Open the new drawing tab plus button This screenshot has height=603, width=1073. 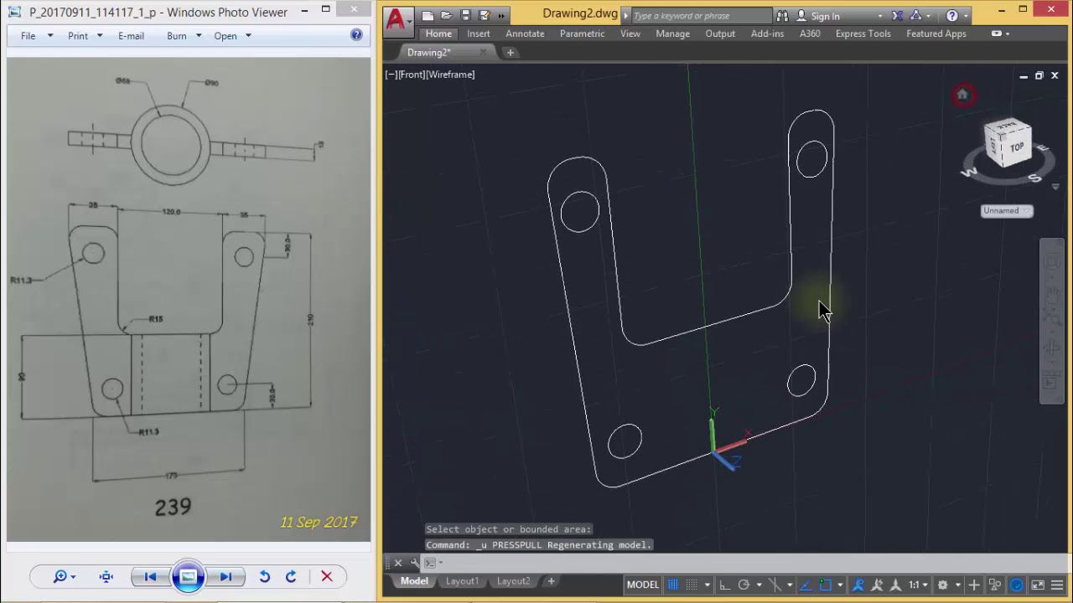pos(510,52)
